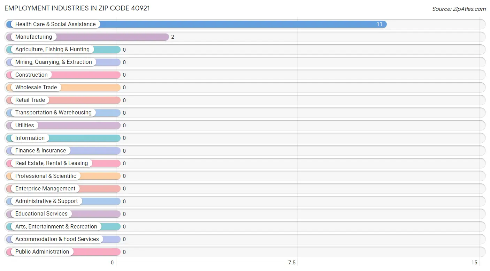Click the value 11 on Health Care bar
This screenshot has width=490, height=271.
pos(379,24)
